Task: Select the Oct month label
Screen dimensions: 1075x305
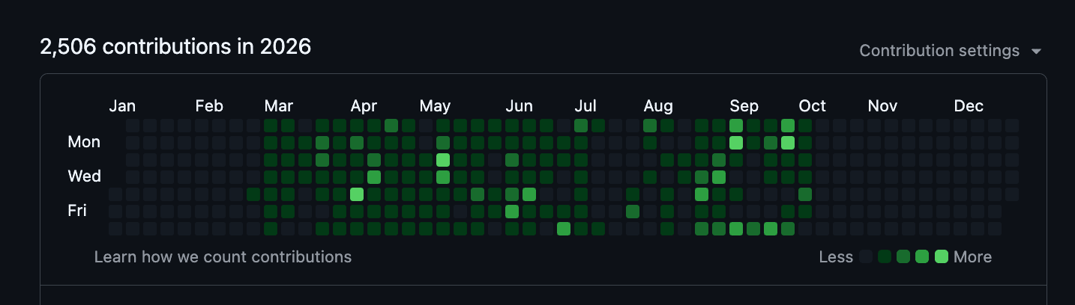Action: click(812, 106)
